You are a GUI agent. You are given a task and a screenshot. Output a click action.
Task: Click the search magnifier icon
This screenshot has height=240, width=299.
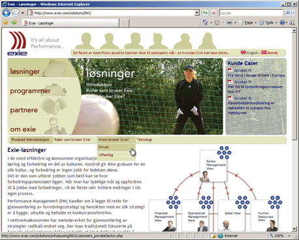tap(287, 13)
